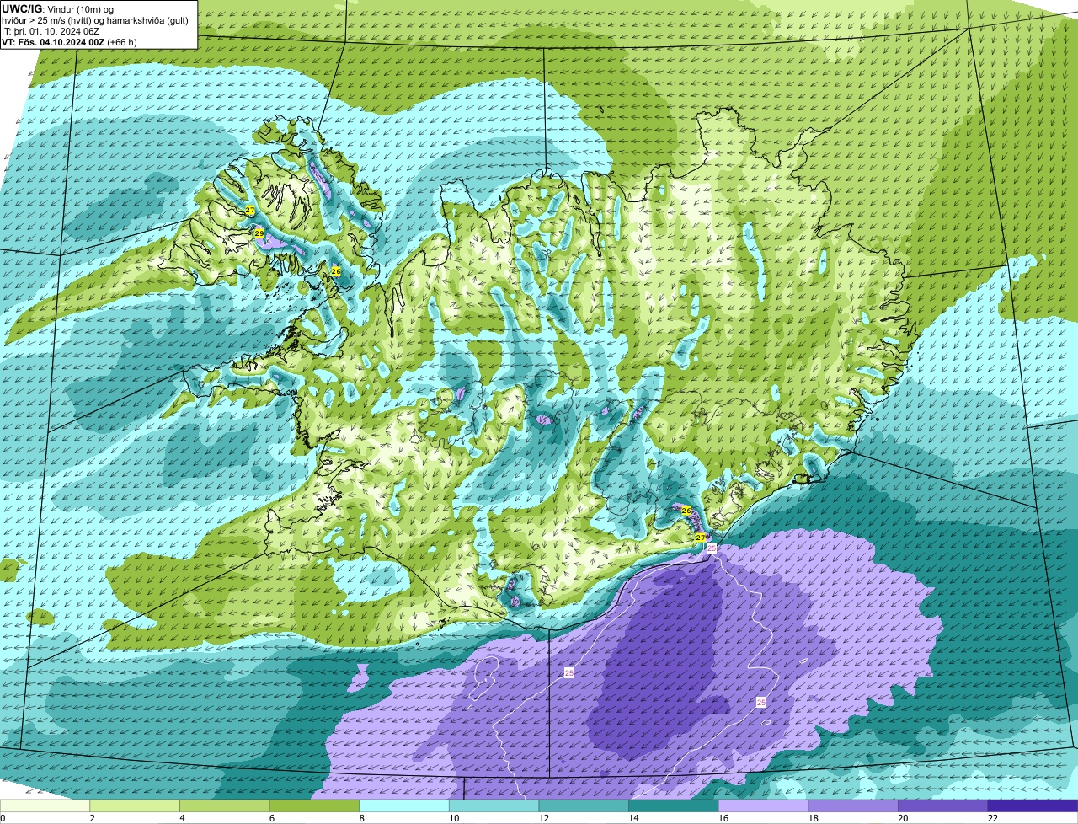Click the scale label 8

[x=361, y=818]
